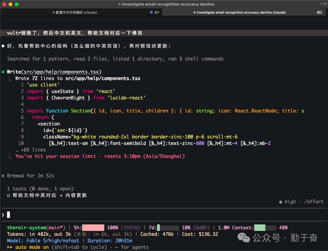Click the 7d usage progress bar
The image size is (328, 251).
click(x=168, y=228)
